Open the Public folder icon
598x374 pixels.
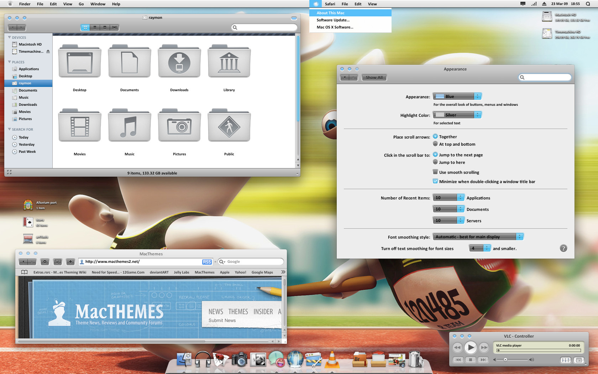pyautogui.click(x=229, y=125)
